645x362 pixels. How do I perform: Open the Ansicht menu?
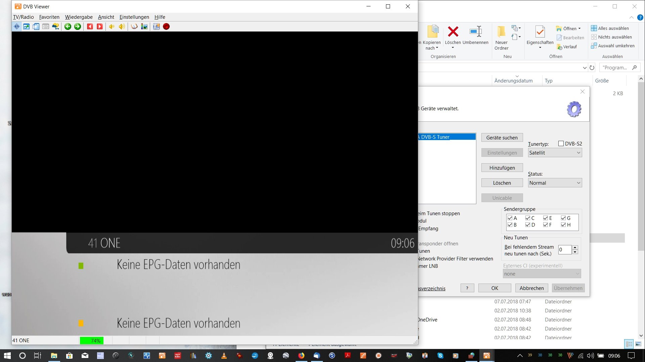[106, 17]
